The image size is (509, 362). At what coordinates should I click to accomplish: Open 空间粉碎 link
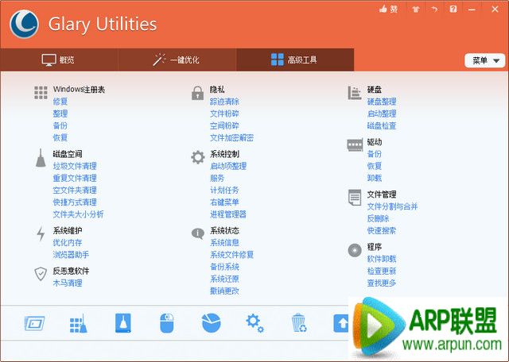224,125
